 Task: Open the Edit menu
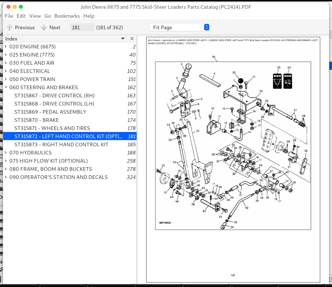[x=21, y=16]
